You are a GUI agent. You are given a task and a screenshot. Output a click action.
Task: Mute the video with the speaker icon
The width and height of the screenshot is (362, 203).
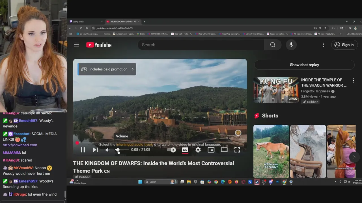click(x=107, y=150)
